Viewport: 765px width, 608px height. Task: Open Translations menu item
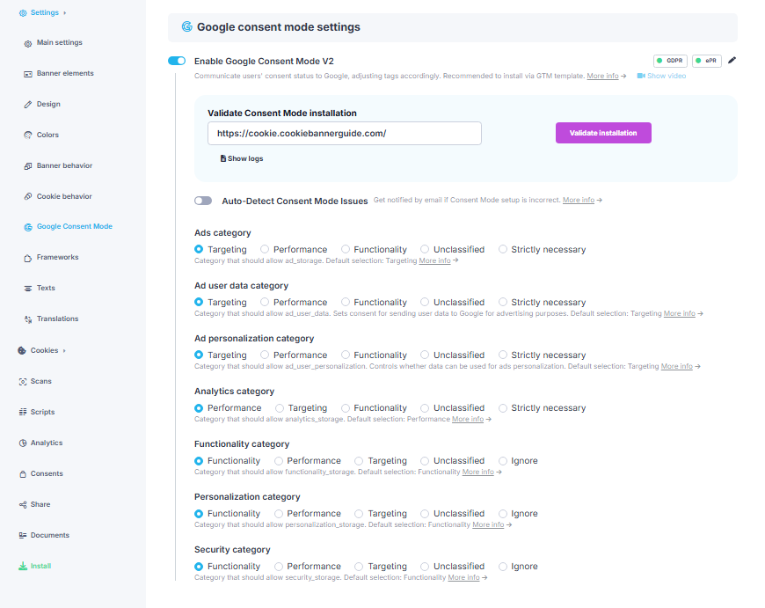coord(57,319)
